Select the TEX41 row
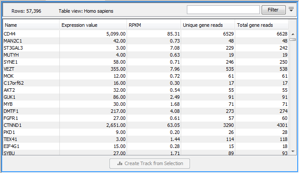 point(146,139)
